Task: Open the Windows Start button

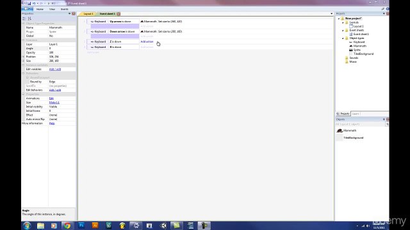Action: pyautogui.click(x=27, y=226)
